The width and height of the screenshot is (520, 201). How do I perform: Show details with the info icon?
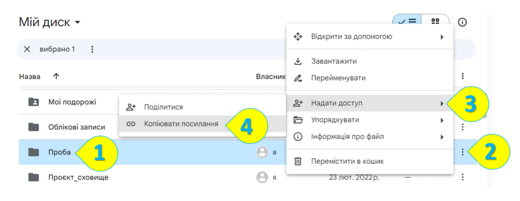(x=462, y=22)
